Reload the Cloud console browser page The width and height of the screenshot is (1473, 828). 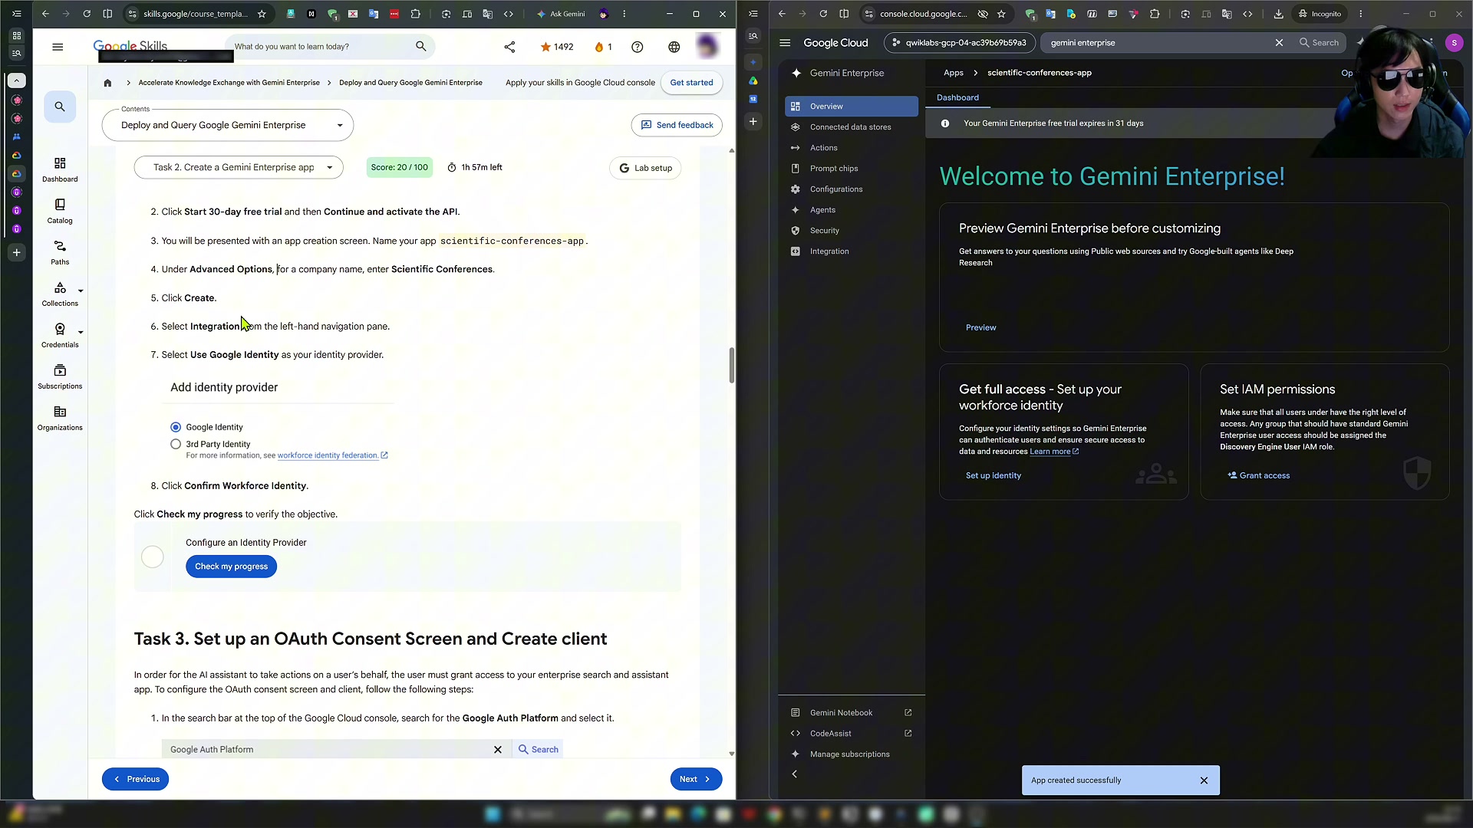(823, 14)
